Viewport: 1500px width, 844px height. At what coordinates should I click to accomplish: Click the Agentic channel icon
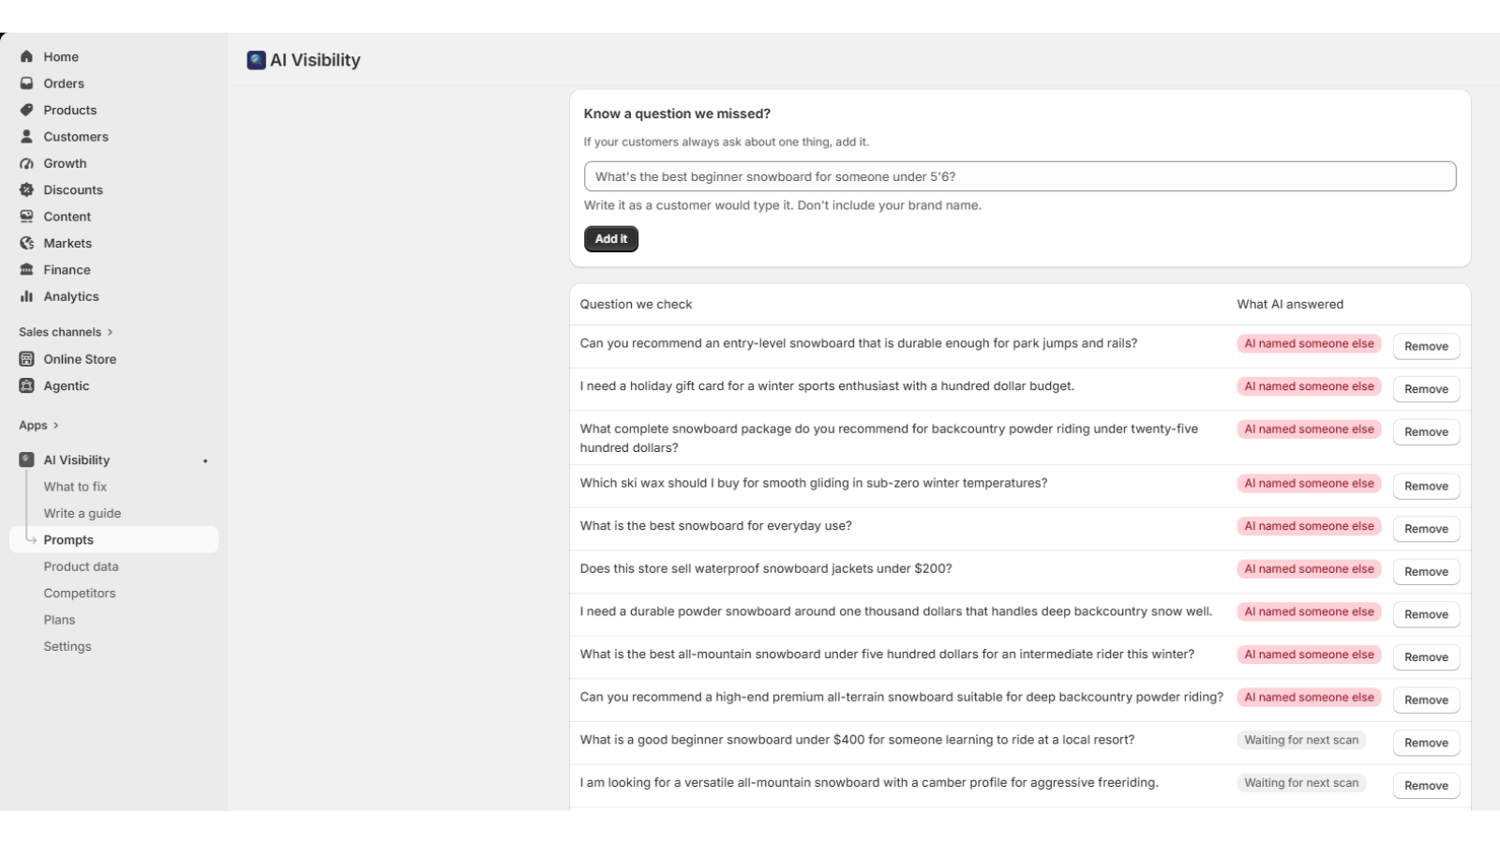coord(26,385)
